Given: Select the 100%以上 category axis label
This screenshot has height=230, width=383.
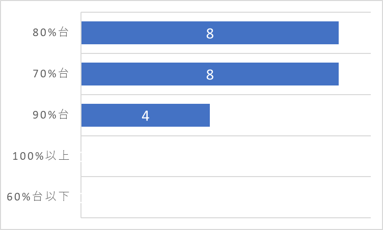Looking at the screenshot, I should [41, 156].
